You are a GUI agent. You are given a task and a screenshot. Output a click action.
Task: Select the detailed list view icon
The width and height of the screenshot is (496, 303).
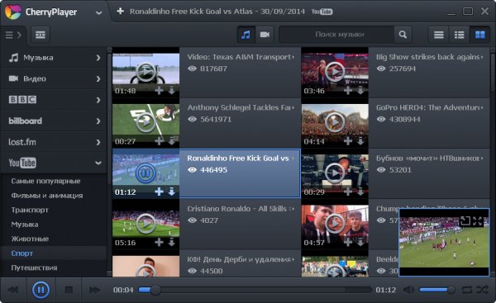coord(459,35)
